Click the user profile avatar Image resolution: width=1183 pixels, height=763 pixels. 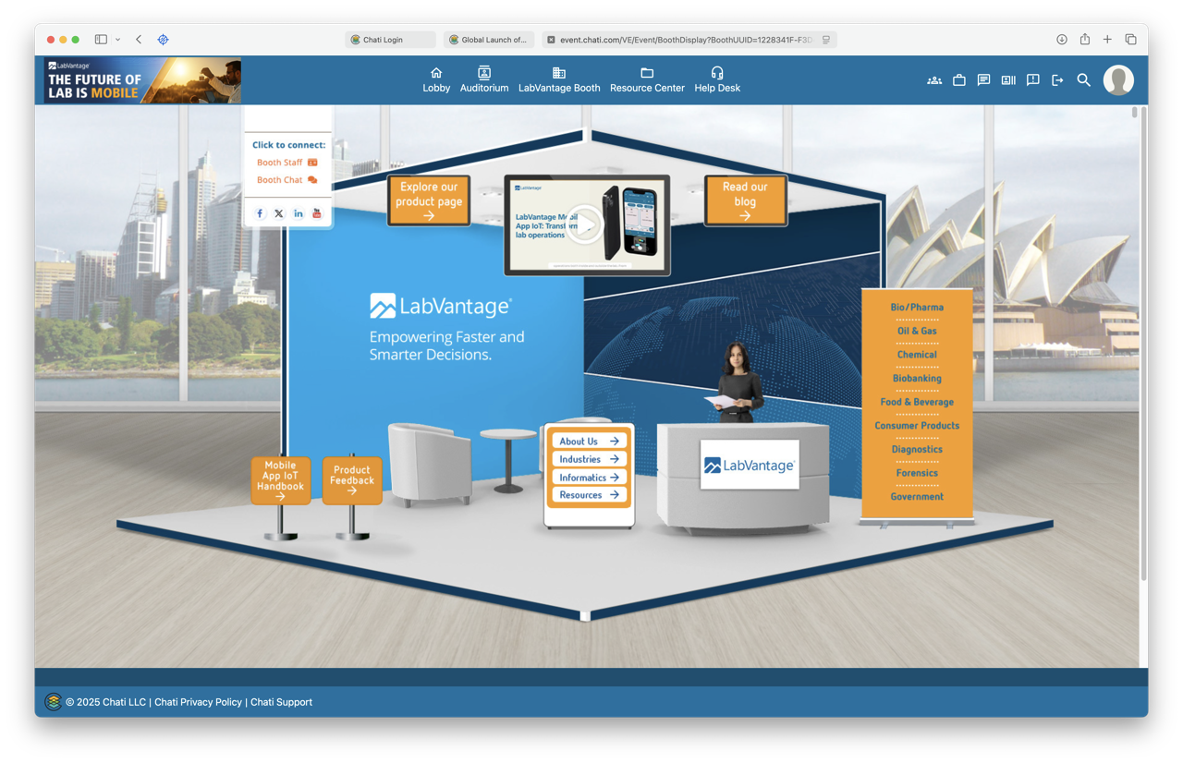[x=1118, y=80]
